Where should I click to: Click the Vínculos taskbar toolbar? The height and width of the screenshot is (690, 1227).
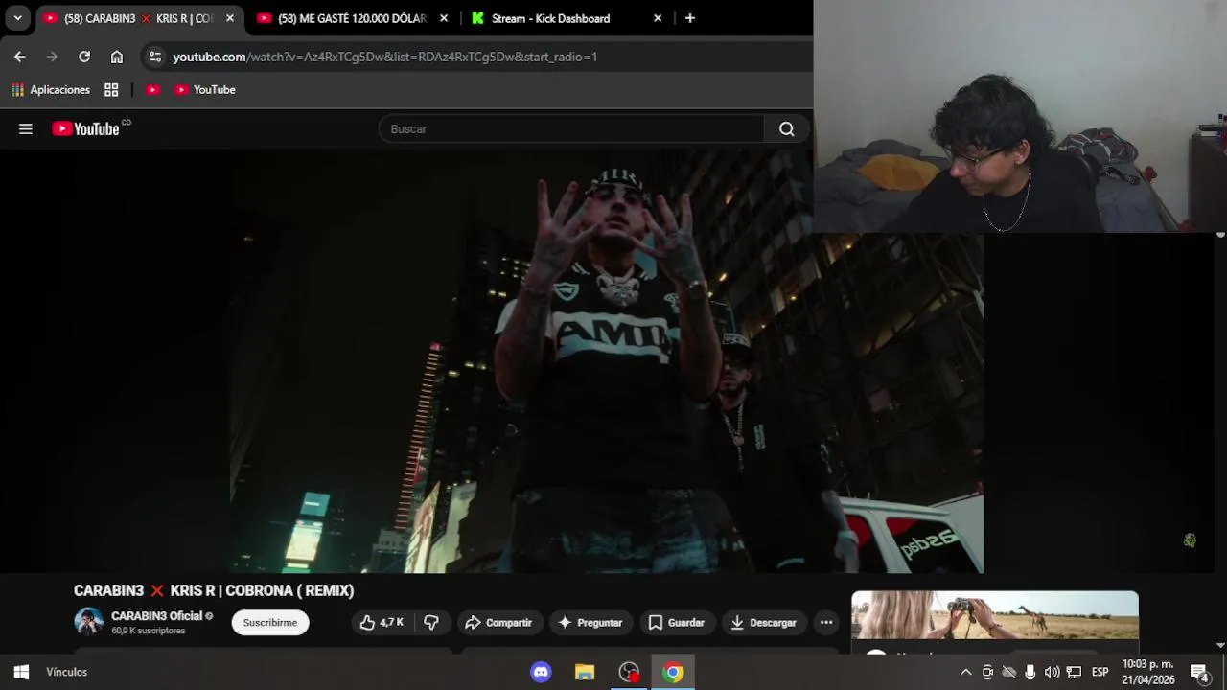click(x=67, y=672)
